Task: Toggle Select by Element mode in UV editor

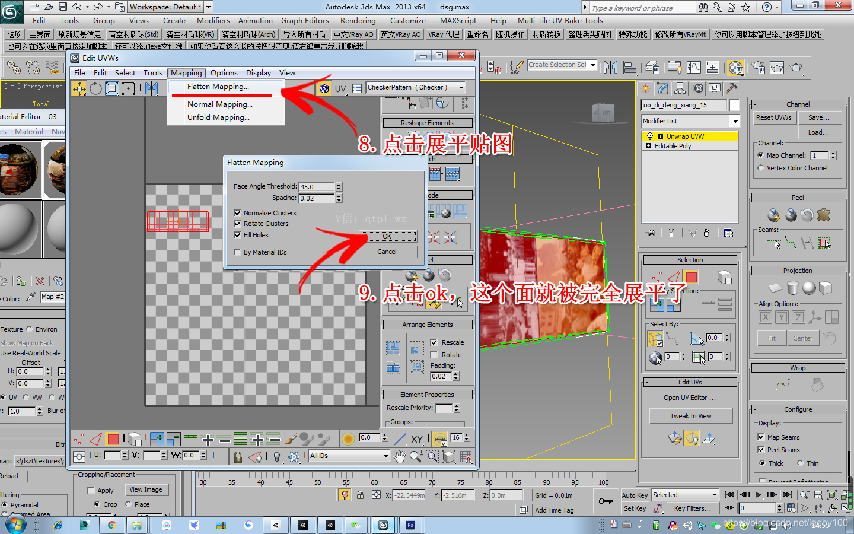Action: point(135,439)
